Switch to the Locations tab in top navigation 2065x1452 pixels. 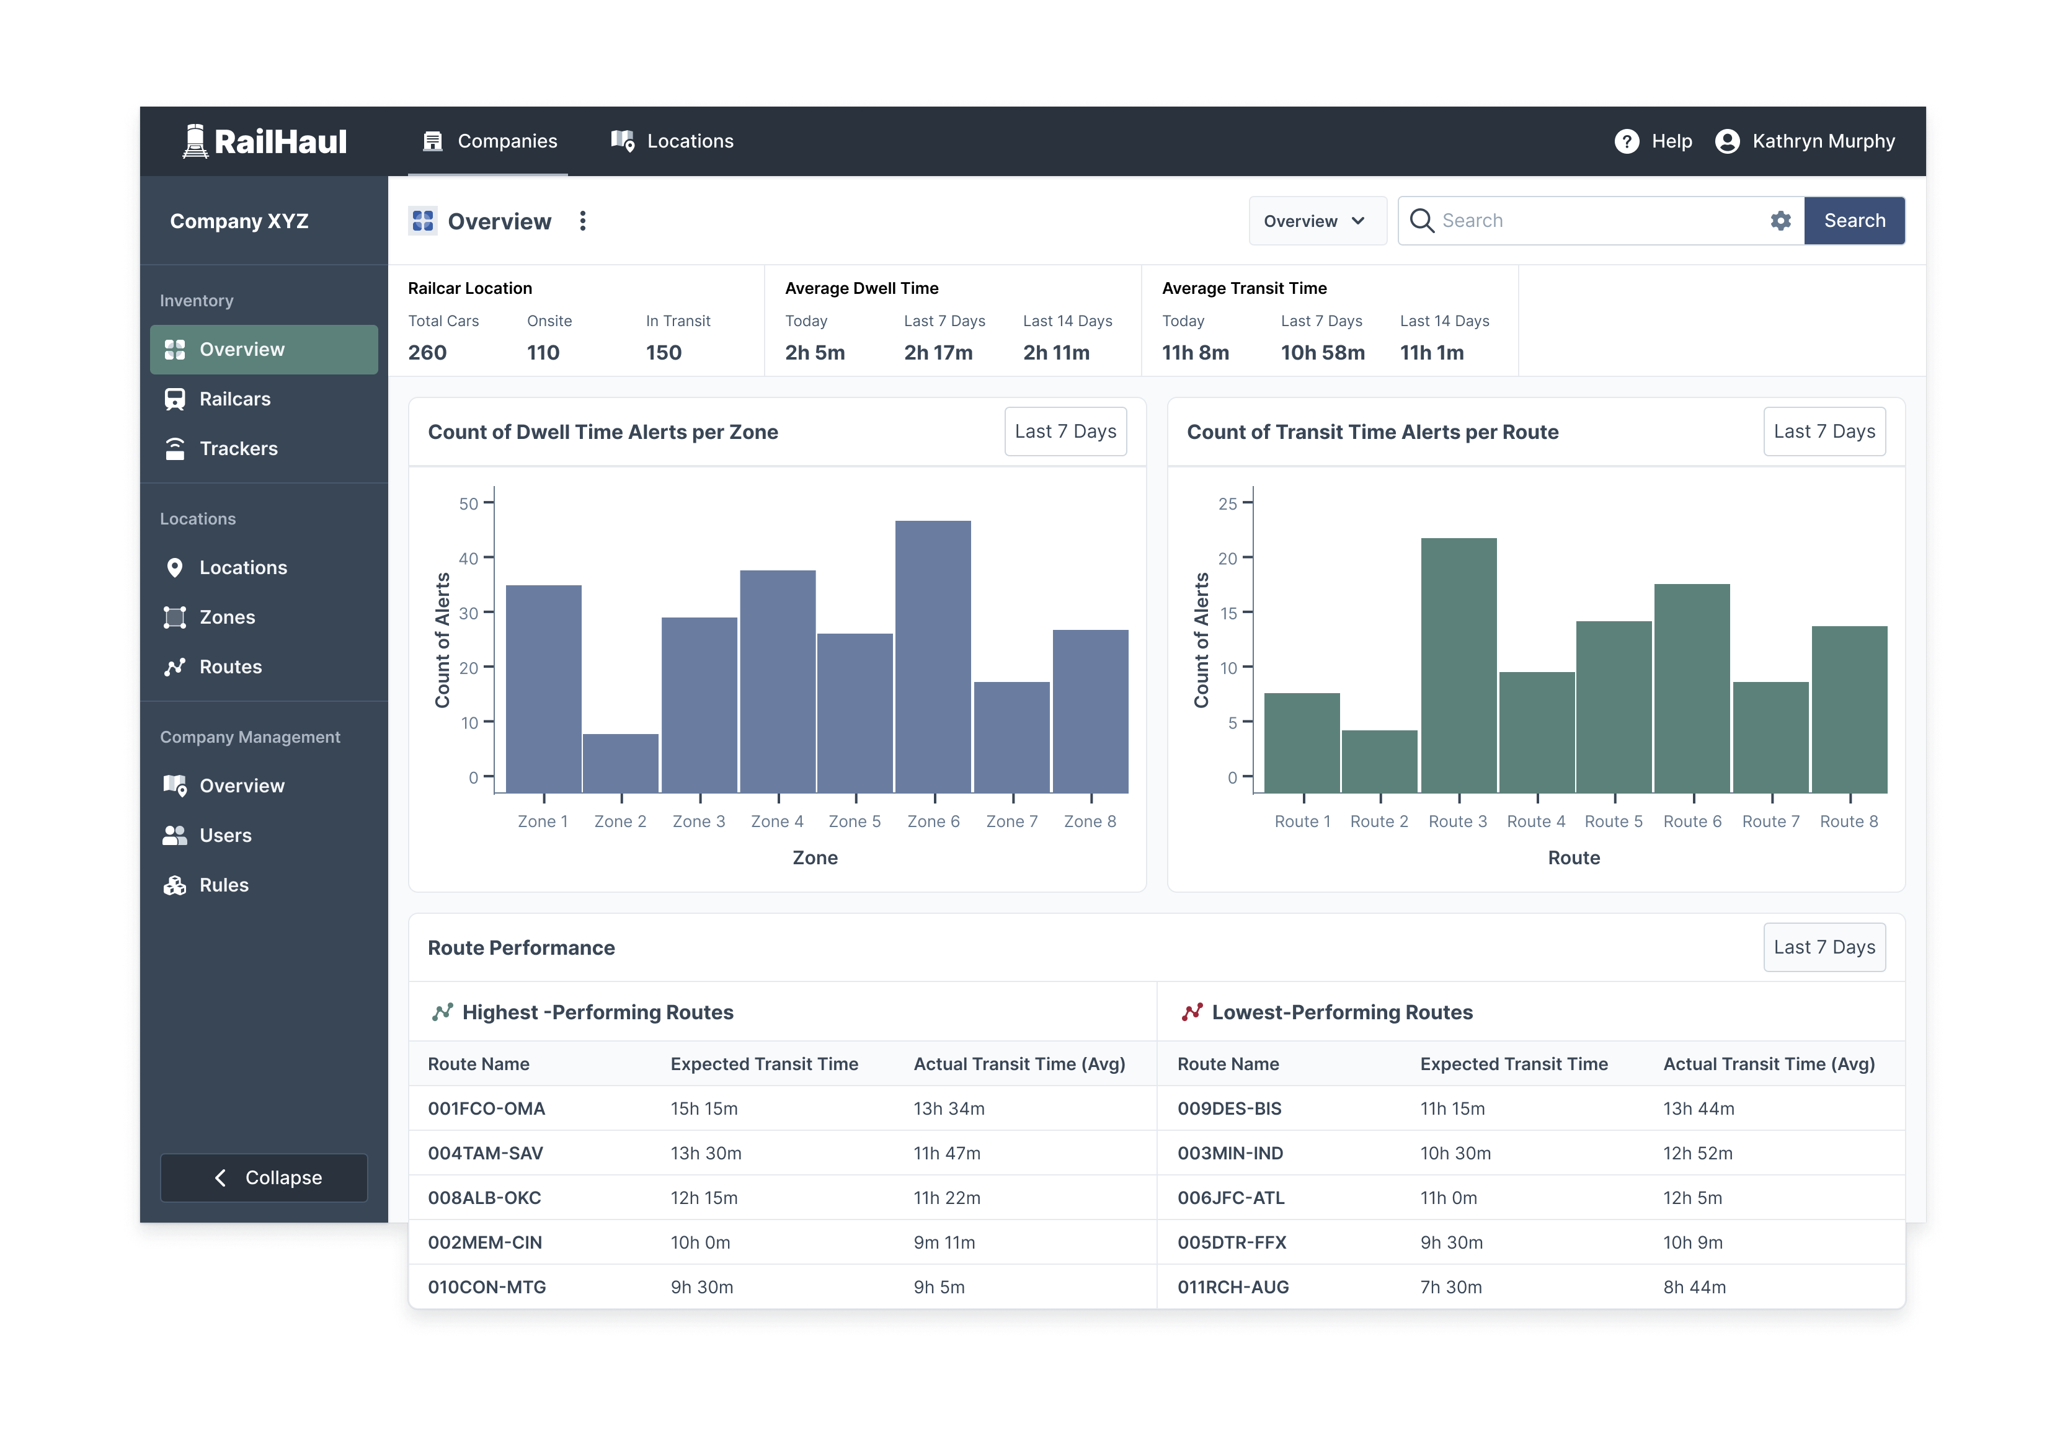point(670,140)
